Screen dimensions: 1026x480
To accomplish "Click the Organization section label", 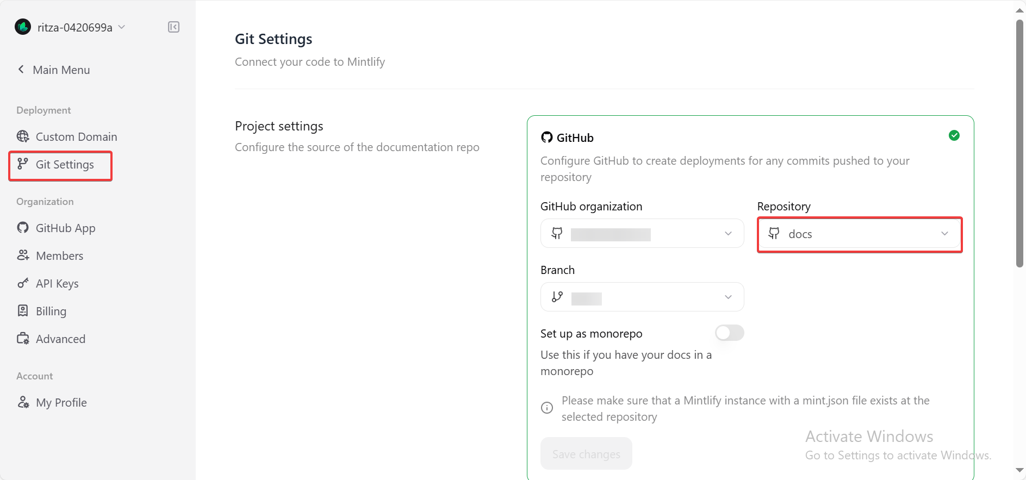I will click(45, 202).
